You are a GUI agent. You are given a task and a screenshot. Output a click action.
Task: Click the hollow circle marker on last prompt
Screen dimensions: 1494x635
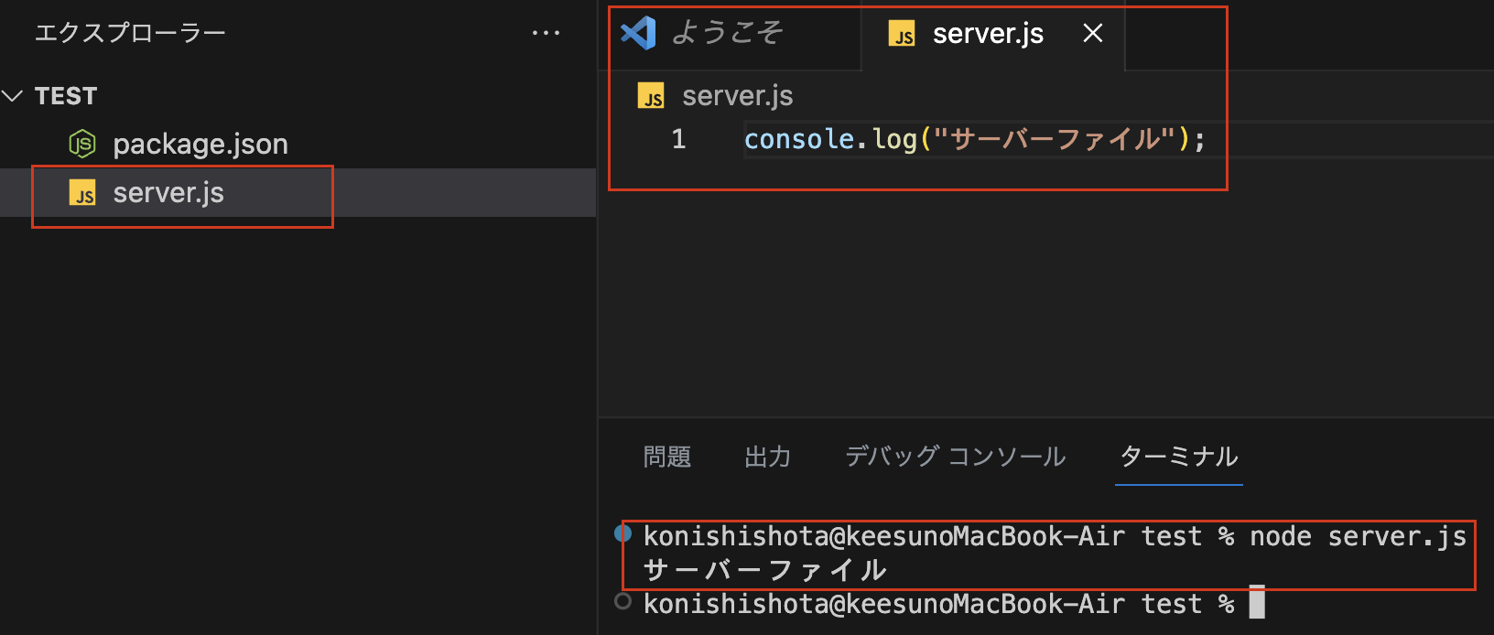(x=623, y=601)
